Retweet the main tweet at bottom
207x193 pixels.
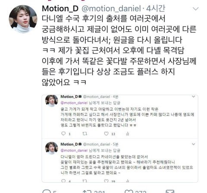pyautogui.click(x=87, y=192)
